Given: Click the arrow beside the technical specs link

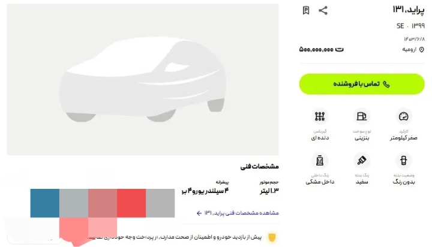Looking at the screenshot, I should [x=199, y=213].
